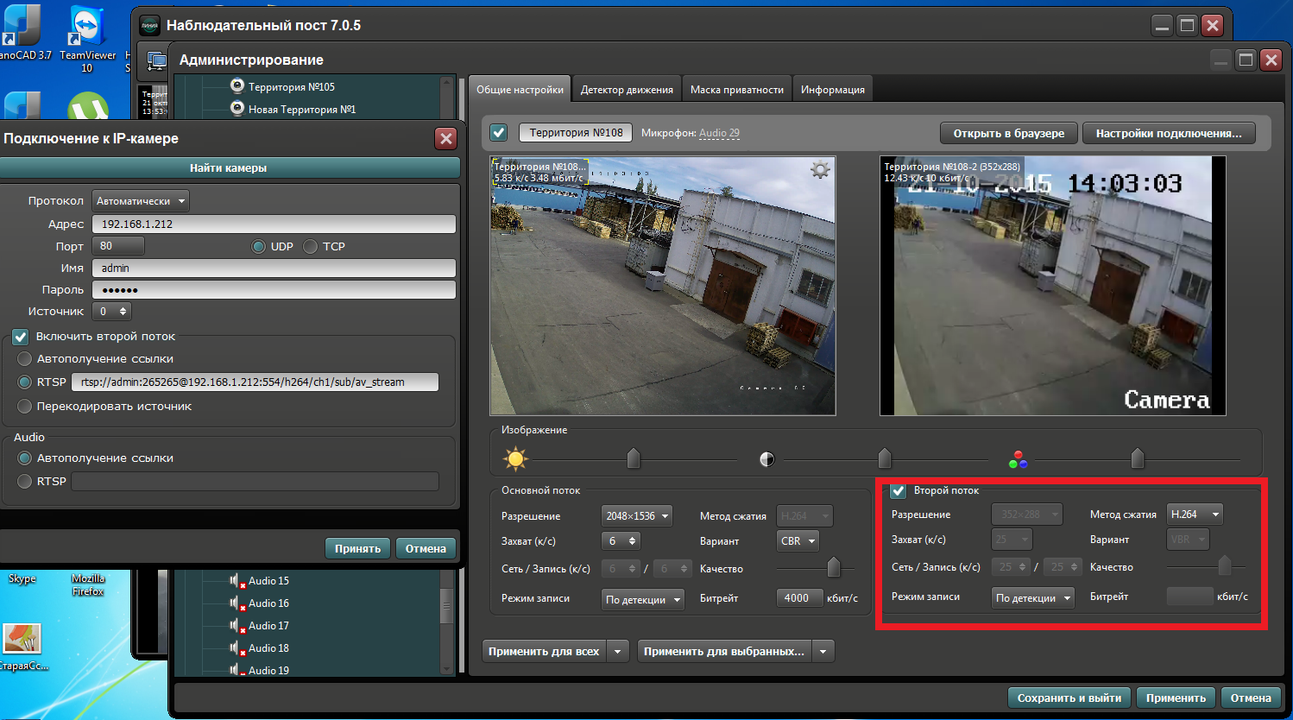Click the contrast half-circle icon

(x=766, y=459)
